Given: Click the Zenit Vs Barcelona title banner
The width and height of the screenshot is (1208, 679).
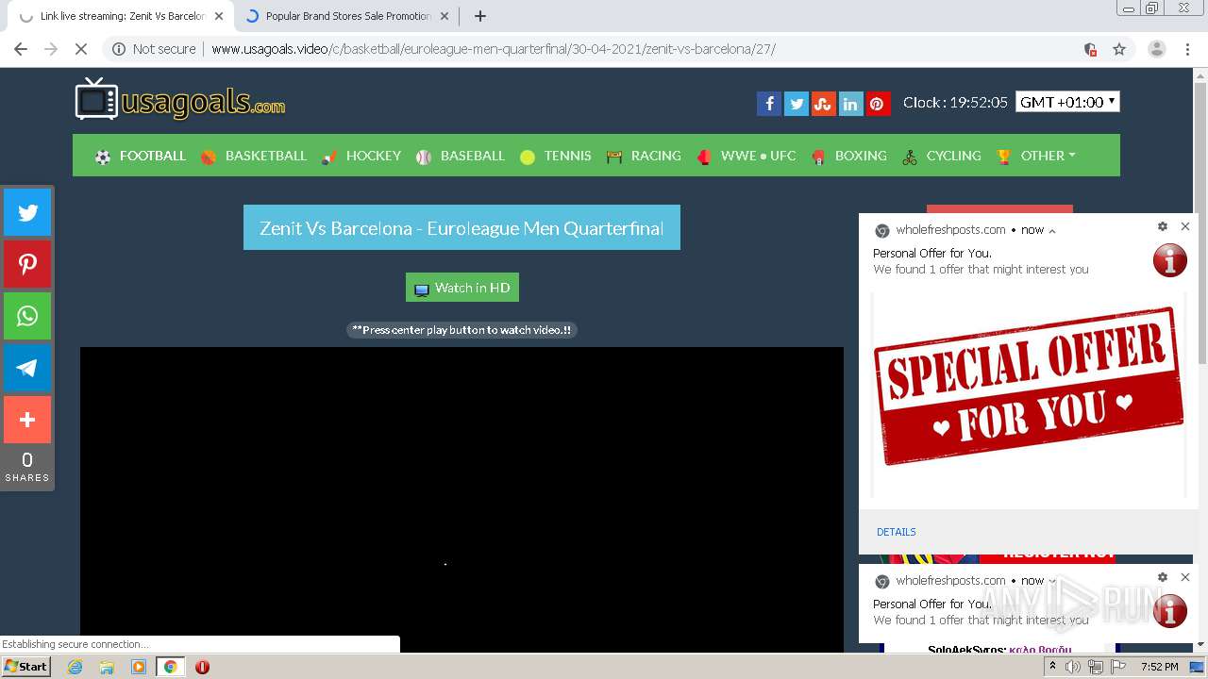Looking at the screenshot, I should pyautogui.click(x=461, y=227).
